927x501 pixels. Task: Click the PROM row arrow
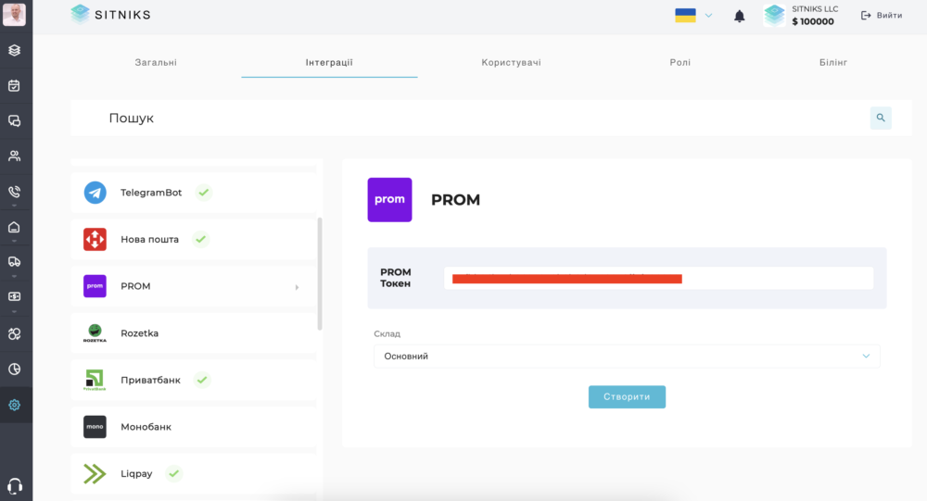[297, 287]
